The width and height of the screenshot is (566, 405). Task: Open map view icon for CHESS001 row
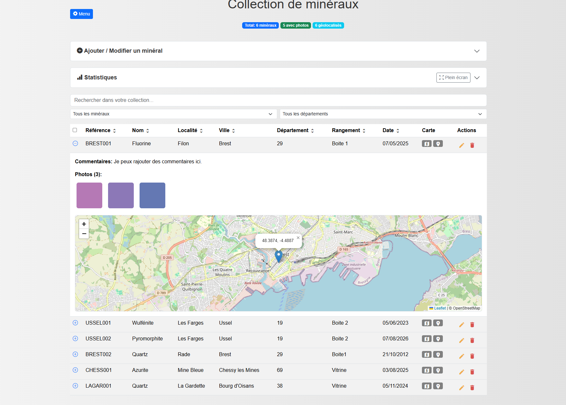(x=426, y=370)
